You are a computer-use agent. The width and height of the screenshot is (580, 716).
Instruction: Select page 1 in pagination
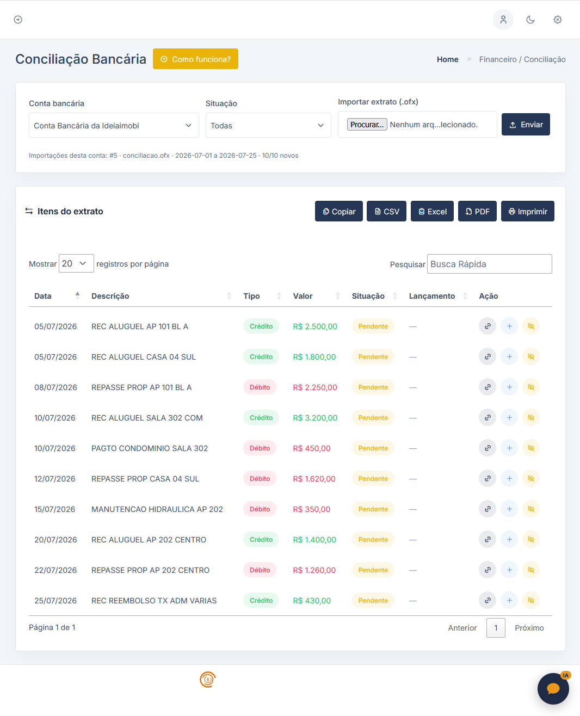[496, 628]
